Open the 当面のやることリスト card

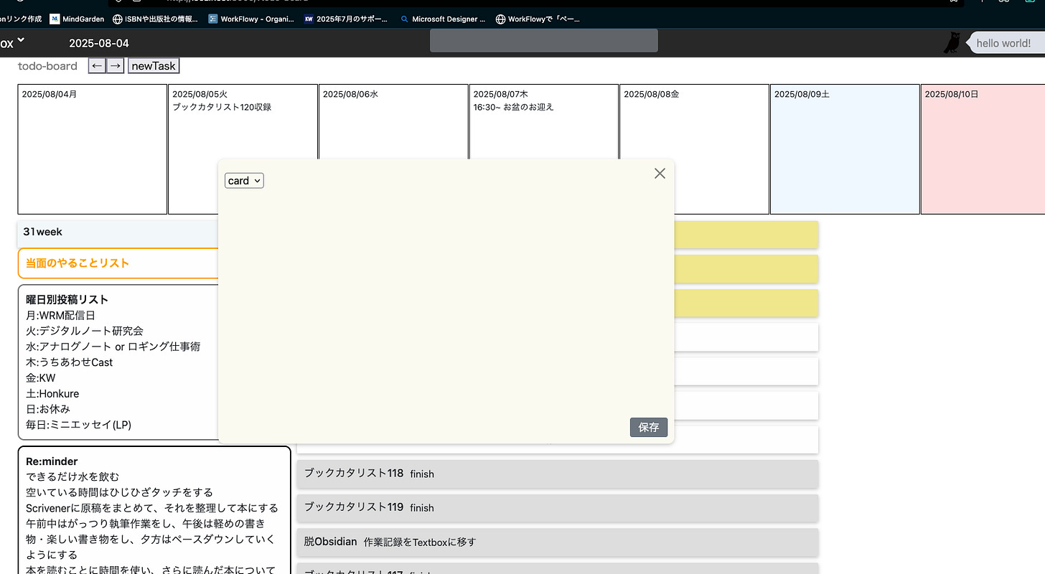[x=118, y=263]
